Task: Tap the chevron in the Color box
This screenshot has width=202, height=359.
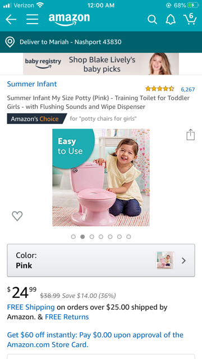Action: point(183,260)
